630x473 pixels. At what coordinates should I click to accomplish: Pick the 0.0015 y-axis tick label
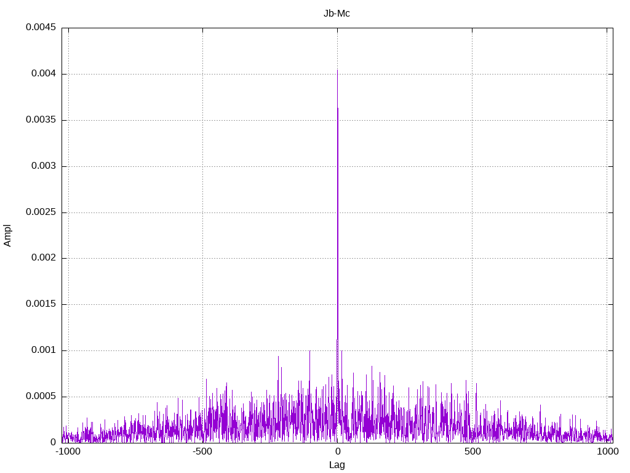tap(41, 304)
